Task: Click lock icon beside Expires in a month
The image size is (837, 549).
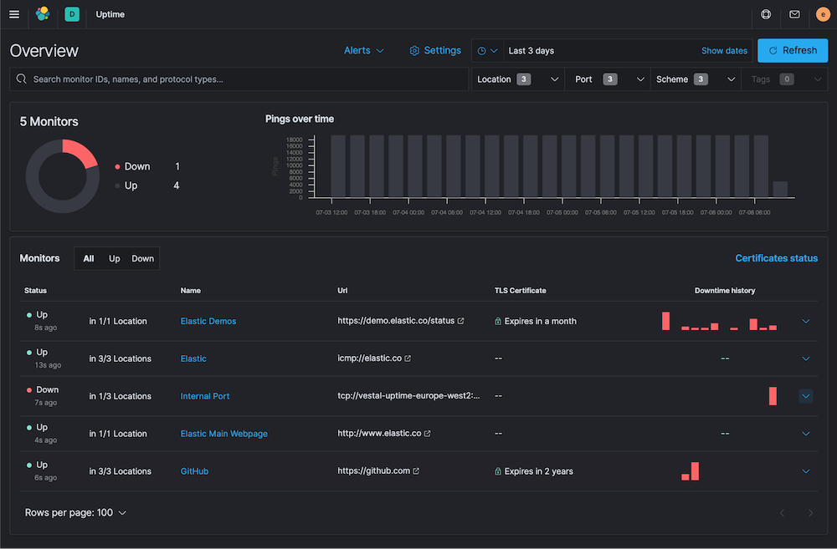Action: click(498, 321)
